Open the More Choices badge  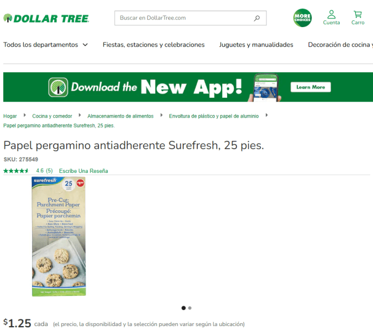tap(302, 18)
